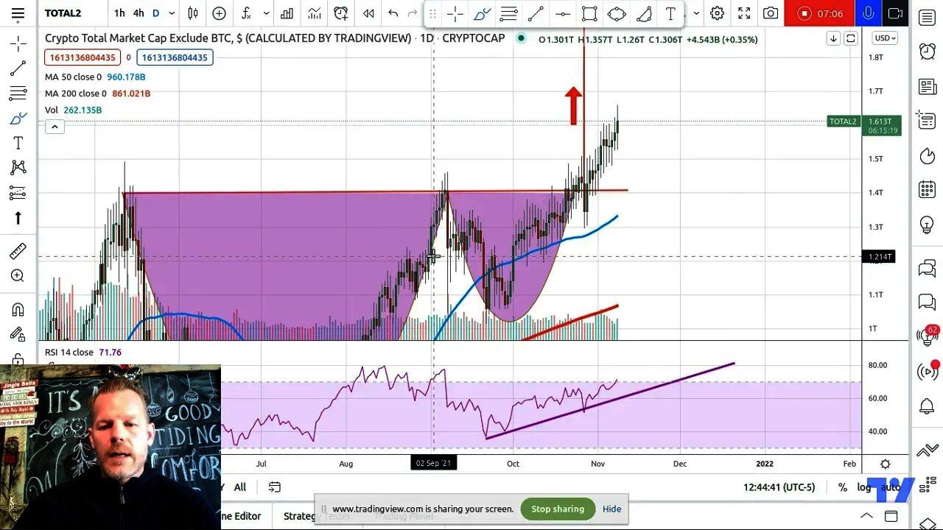Select the cross cursor in floating toolbar

[x=455, y=13]
